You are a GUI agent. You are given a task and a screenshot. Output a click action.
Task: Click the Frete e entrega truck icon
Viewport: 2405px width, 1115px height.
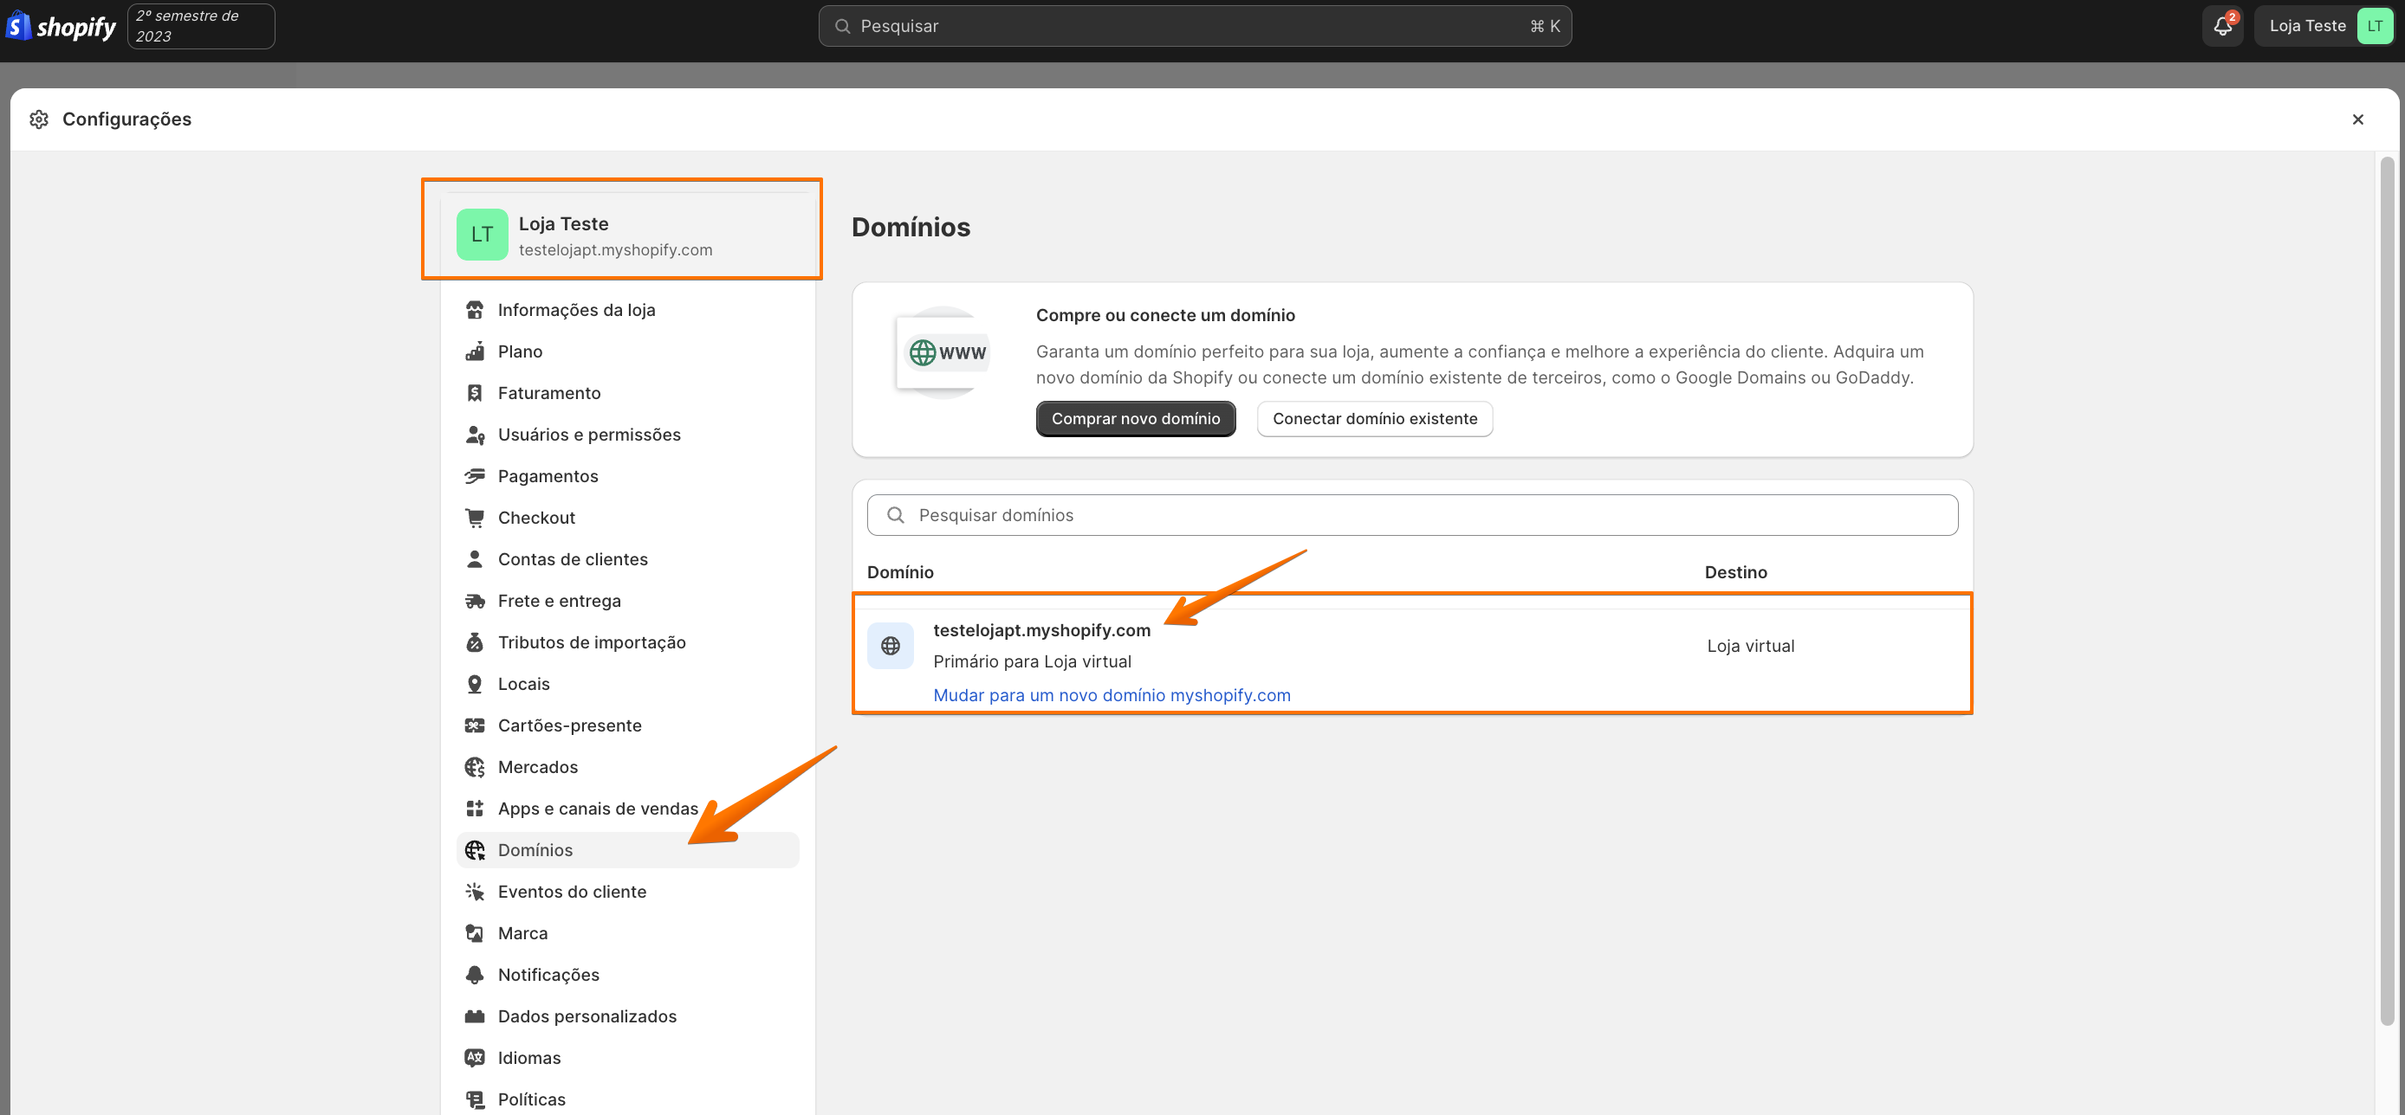pyautogui.click(x=474, y=601)
